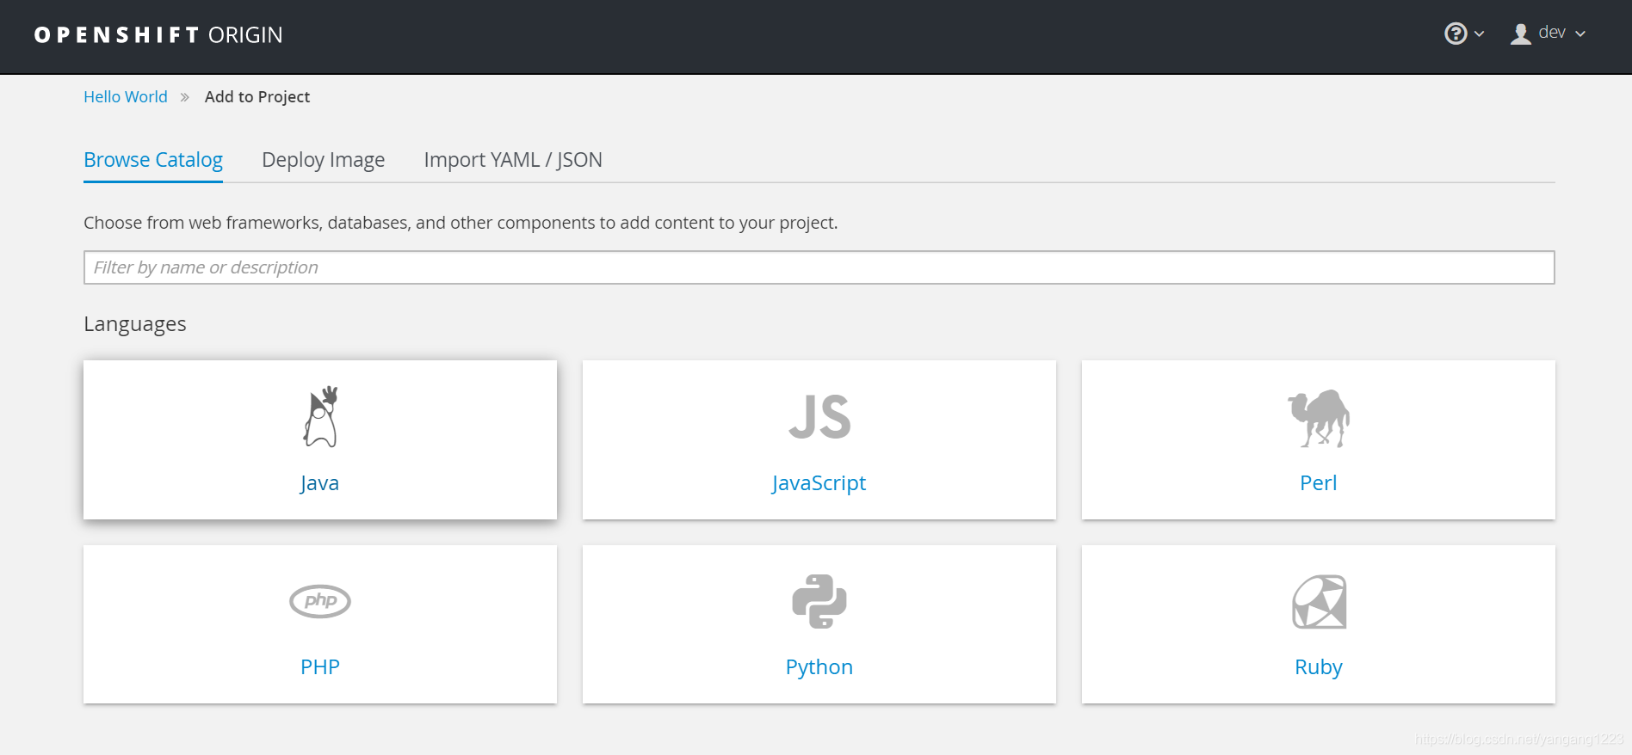Screen dimensions: 1632x755
Task: Click the OpenShift Origin logo
Action: [x=158, y=35]
